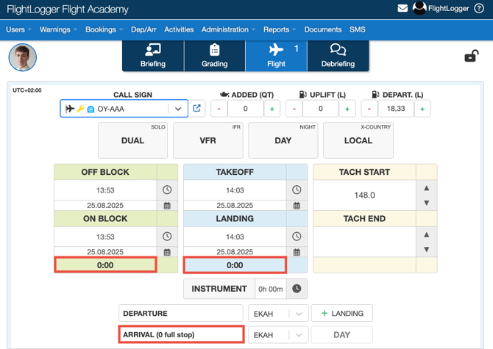Screen dimensions: 493x349
Task: Increase uplift fuel with plus button
Action: pyautogui.click(x=347, y=109)
